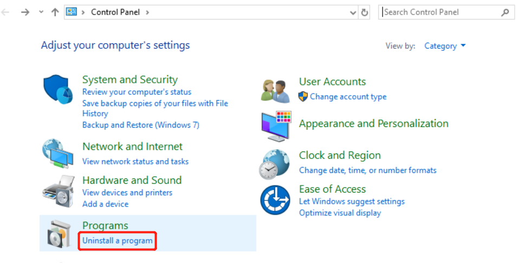Open the Clock and Region icon
518x279 pixels.
275,163
